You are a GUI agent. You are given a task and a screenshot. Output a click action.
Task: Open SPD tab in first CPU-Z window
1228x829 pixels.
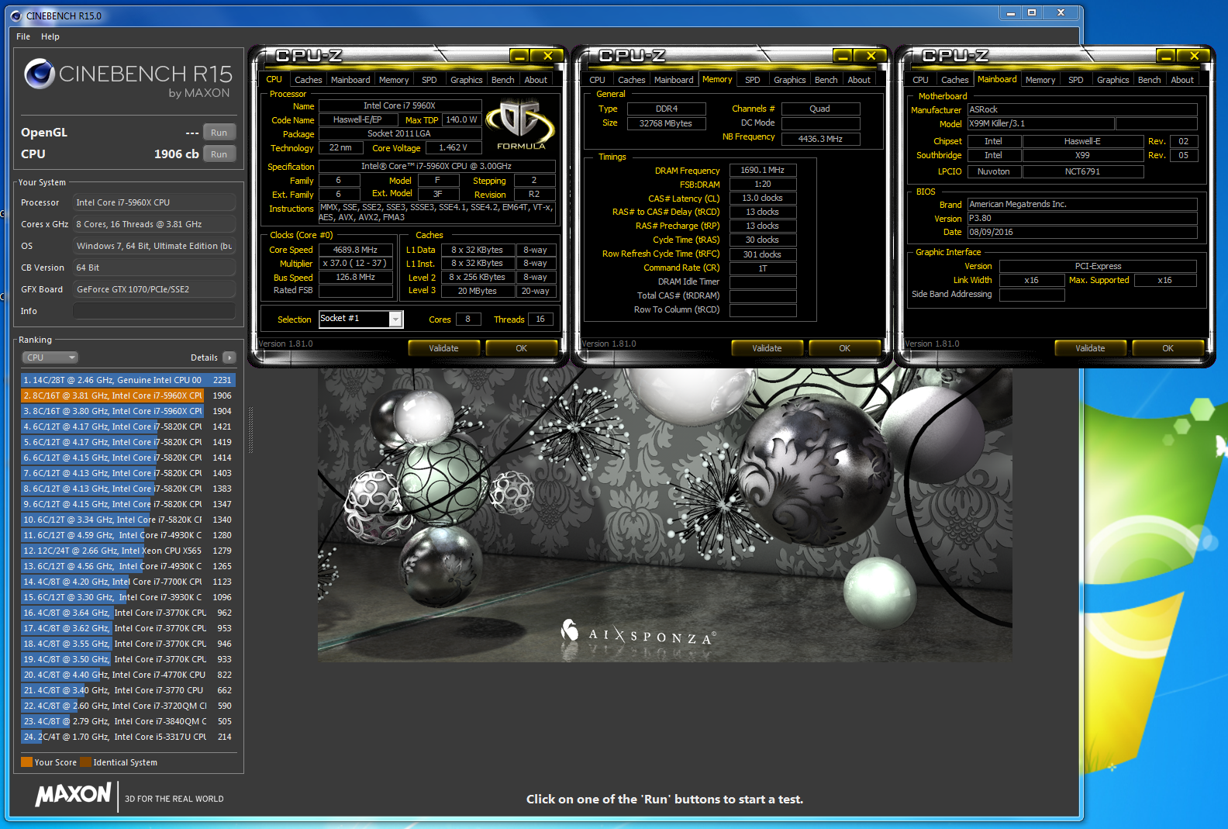tap(429, 80)
